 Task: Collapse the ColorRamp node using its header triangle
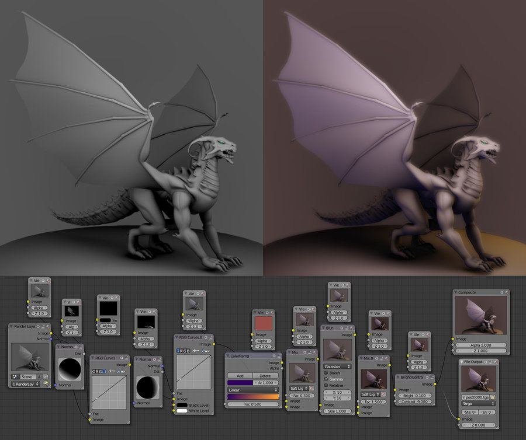(229, 356)
